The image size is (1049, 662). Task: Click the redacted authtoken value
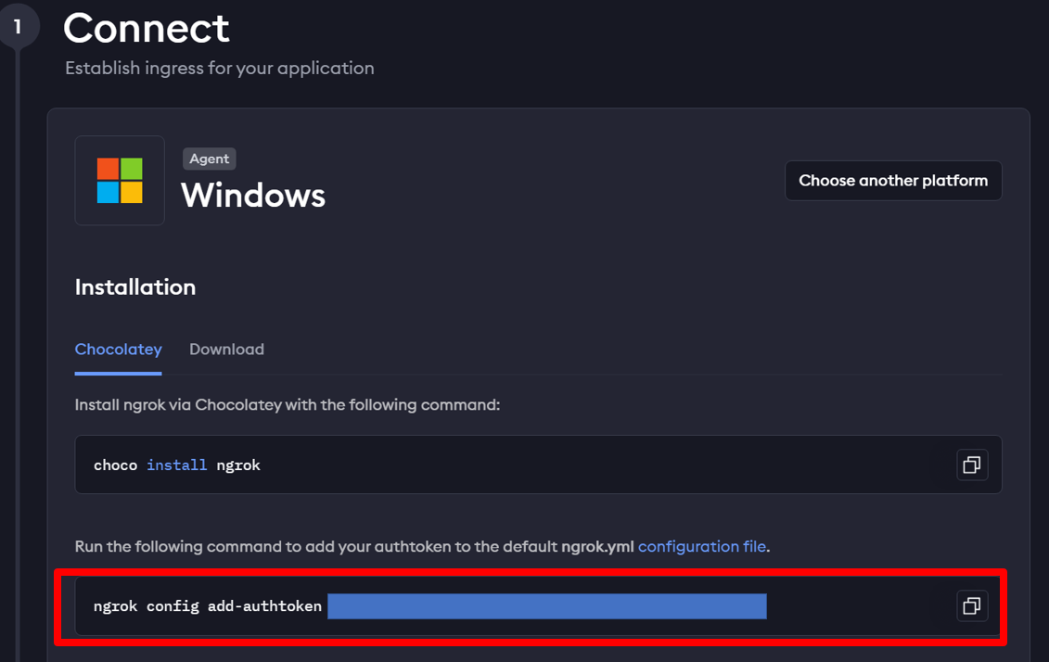tap(547, 605)
